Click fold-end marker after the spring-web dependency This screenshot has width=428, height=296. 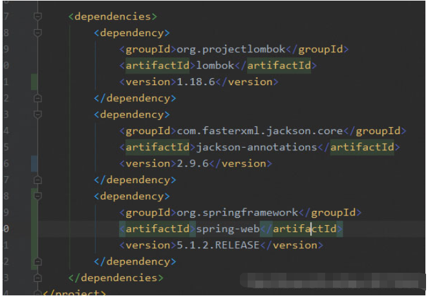tap(37, 262)
